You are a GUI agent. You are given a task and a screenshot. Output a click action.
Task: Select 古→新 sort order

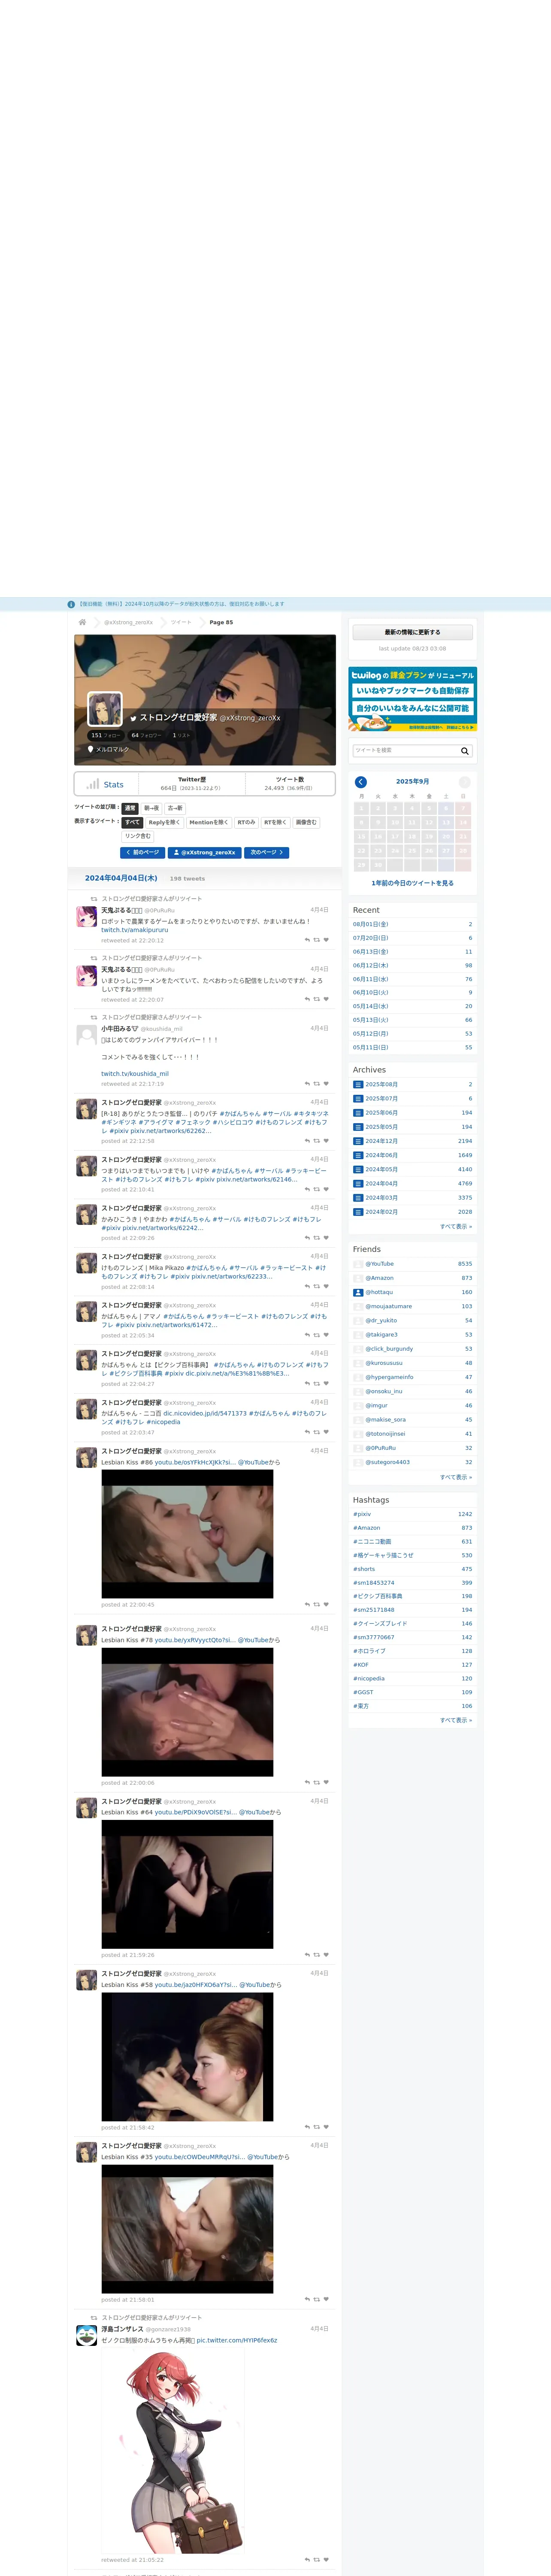[x=175, y=808]
